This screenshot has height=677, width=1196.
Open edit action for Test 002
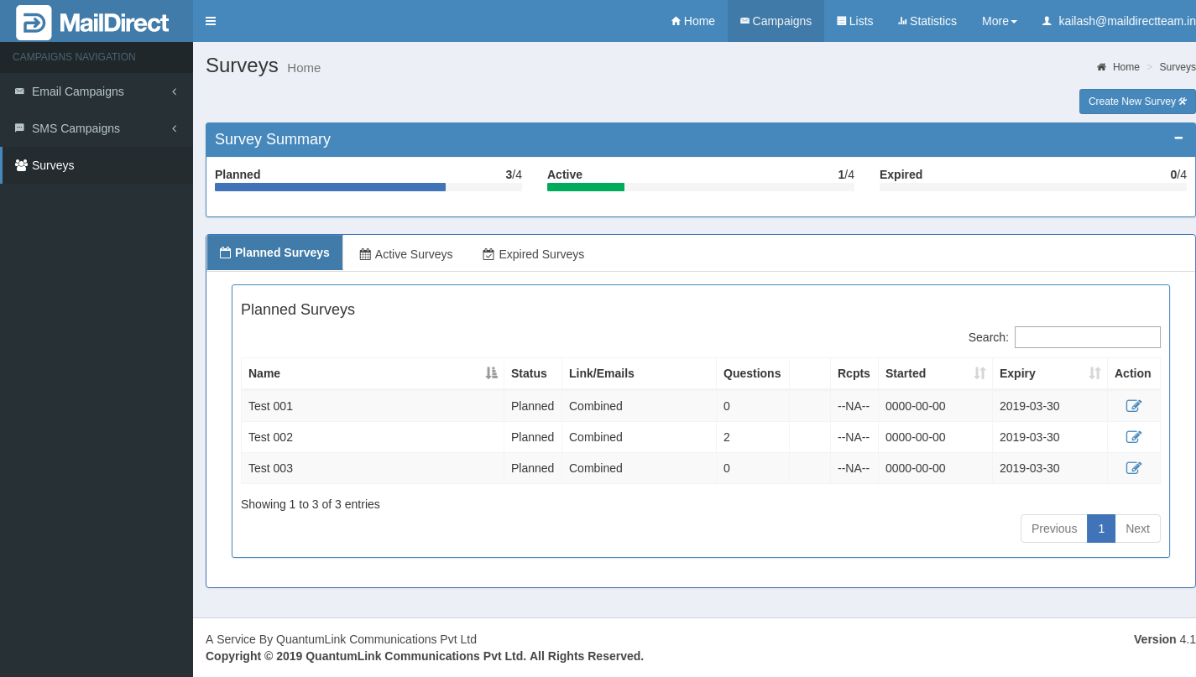1133,437
